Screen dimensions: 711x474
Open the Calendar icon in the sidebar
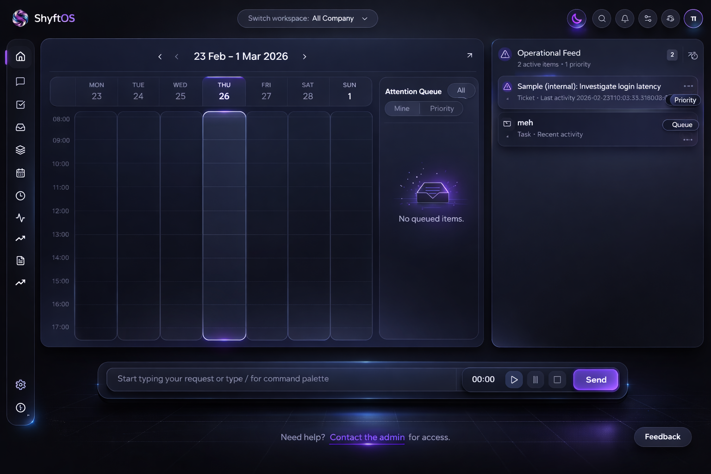(20, 173)
